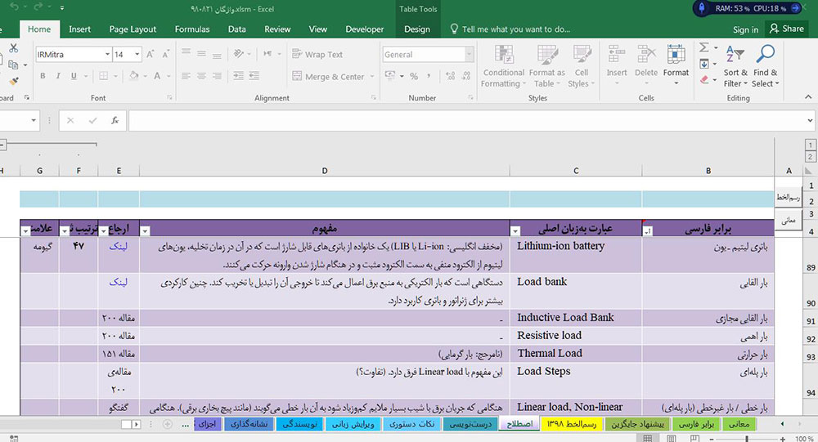Click the Decrease Decimal icon
The height and width of the screenshot is (442, 818).
[466, 76]
